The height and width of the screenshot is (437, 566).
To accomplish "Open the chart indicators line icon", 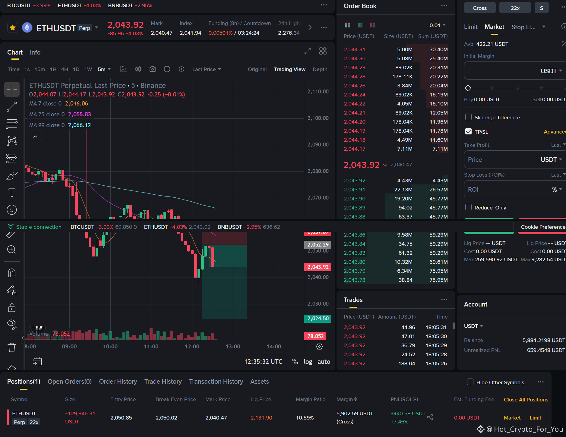I will [x=124, y=69].
